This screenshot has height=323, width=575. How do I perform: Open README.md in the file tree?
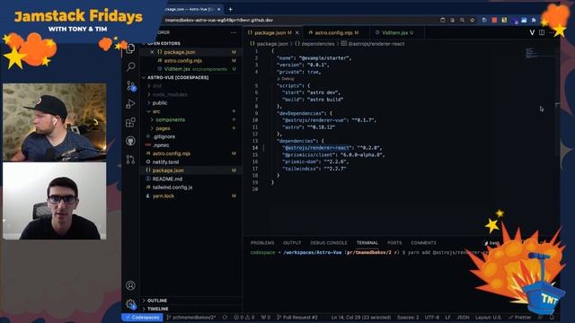(167, 179)
